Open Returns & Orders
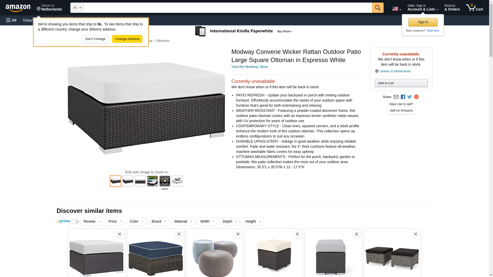 [452, 8]
